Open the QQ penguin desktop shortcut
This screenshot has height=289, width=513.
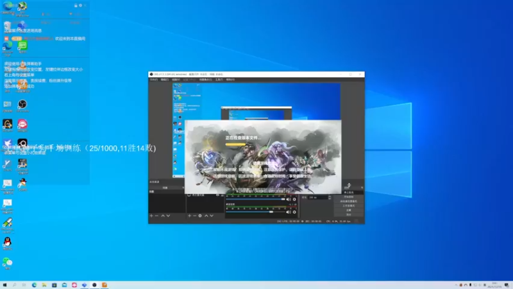(x=7, y=243)
